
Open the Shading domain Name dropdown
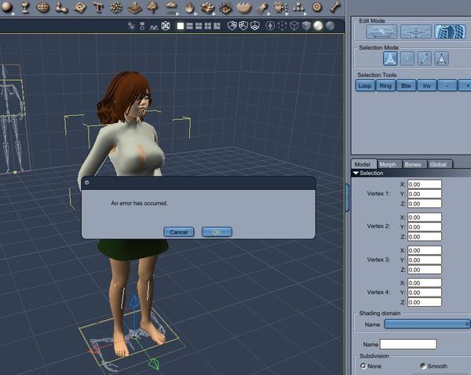[427, 324]
